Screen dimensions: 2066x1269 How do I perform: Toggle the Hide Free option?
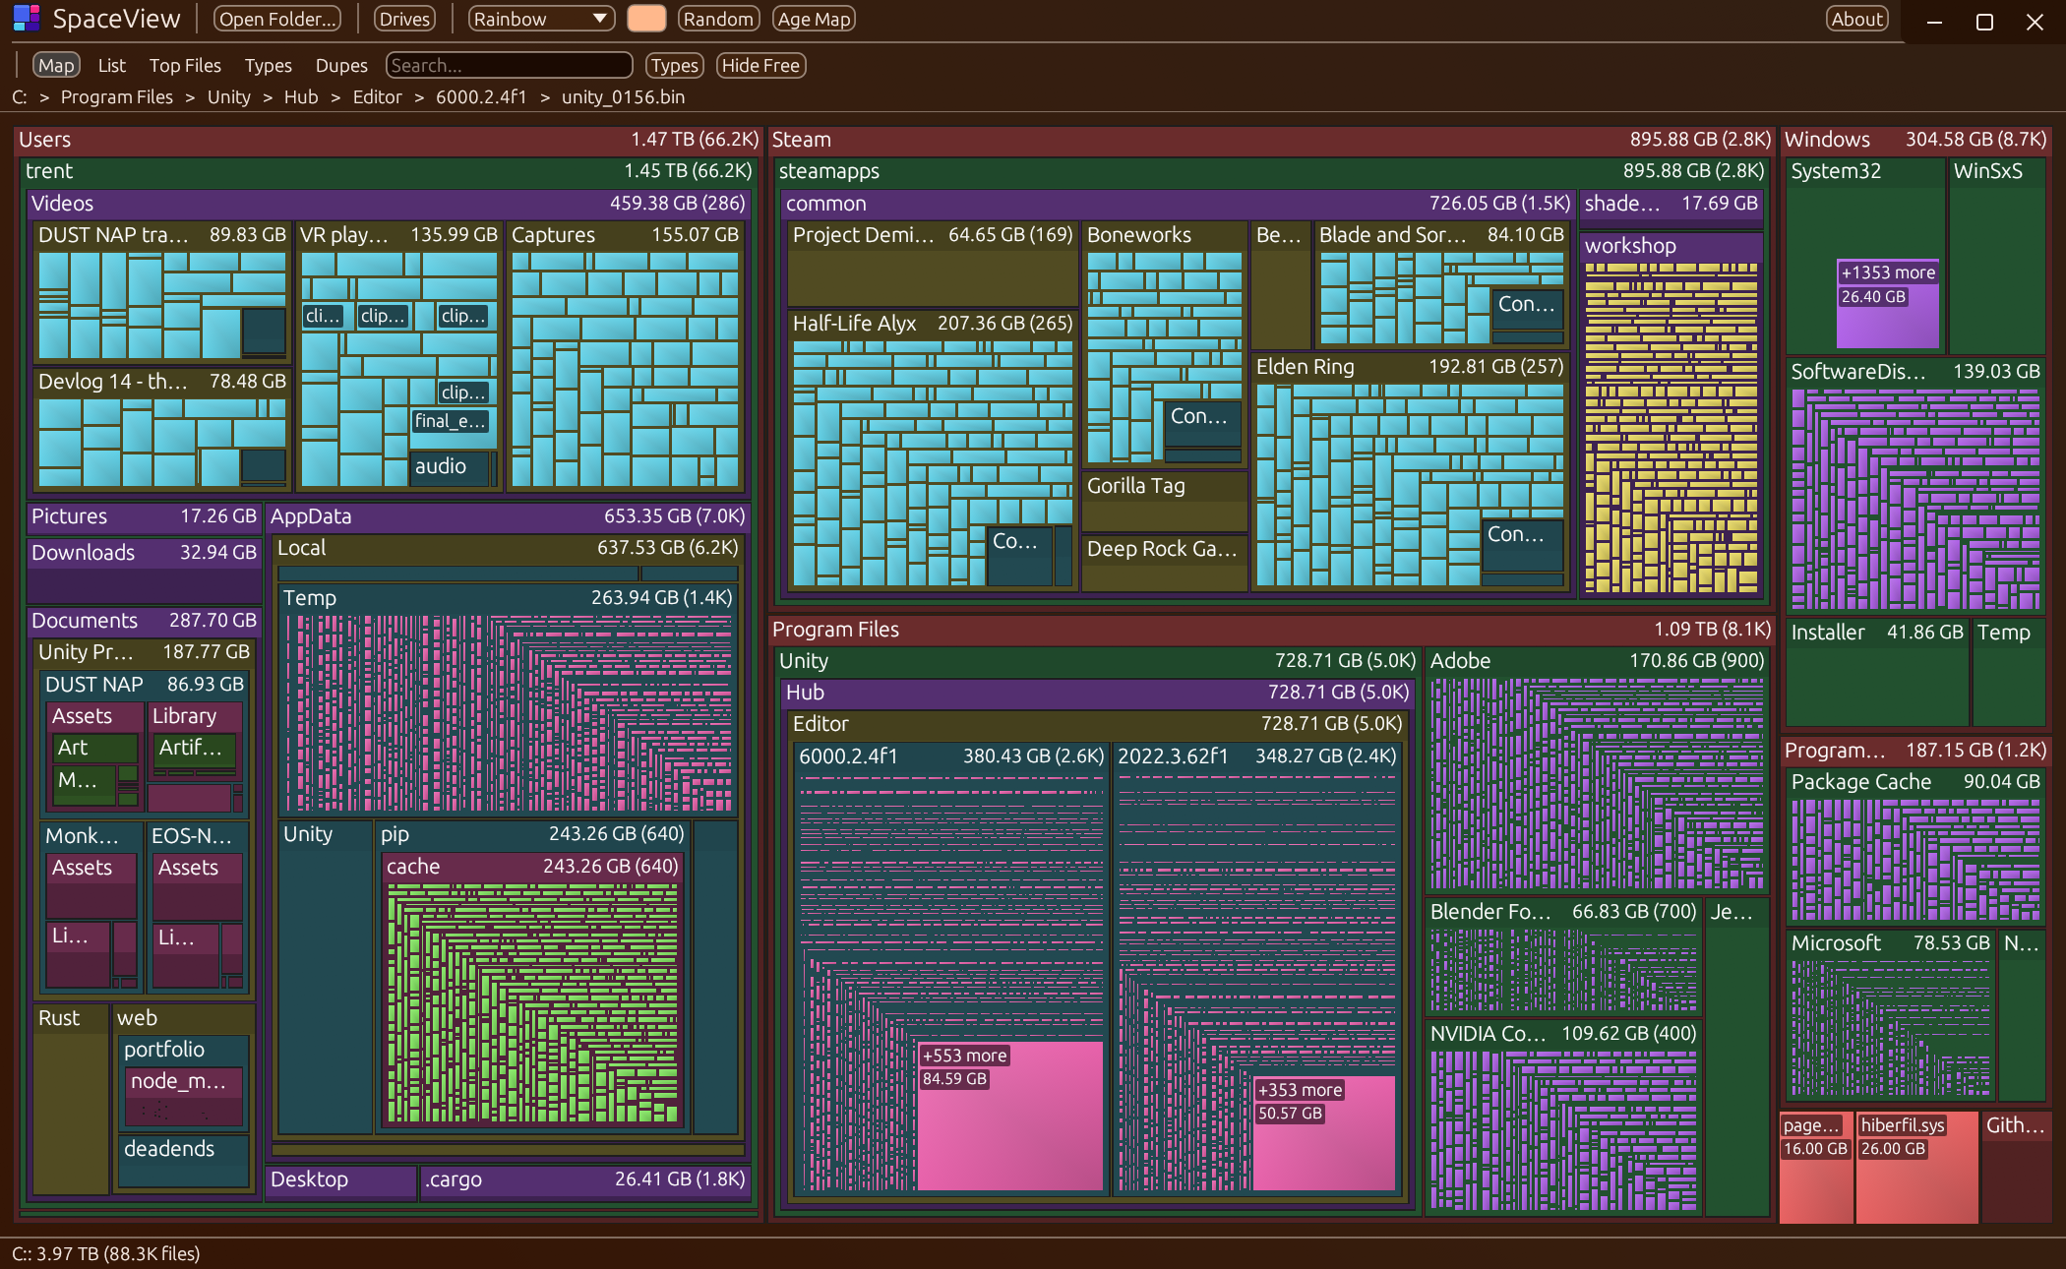pyautogui.click(x=760, y=65)
